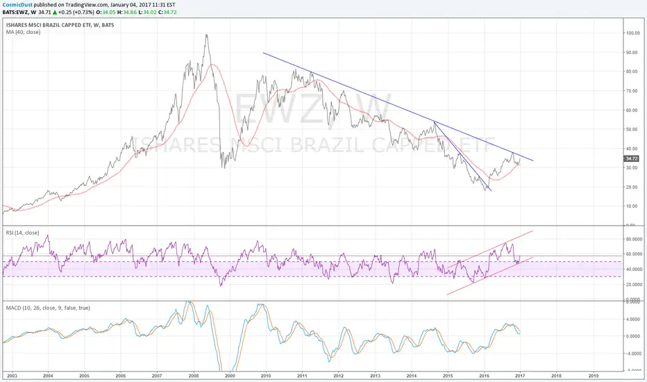
Task: Click the 60.0000 RSI axis label
Action: (x=634, y=254)
